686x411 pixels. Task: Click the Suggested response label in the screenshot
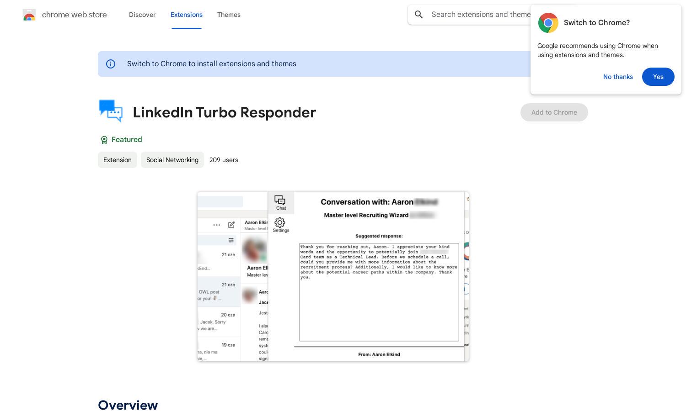[x=379, y=236]
